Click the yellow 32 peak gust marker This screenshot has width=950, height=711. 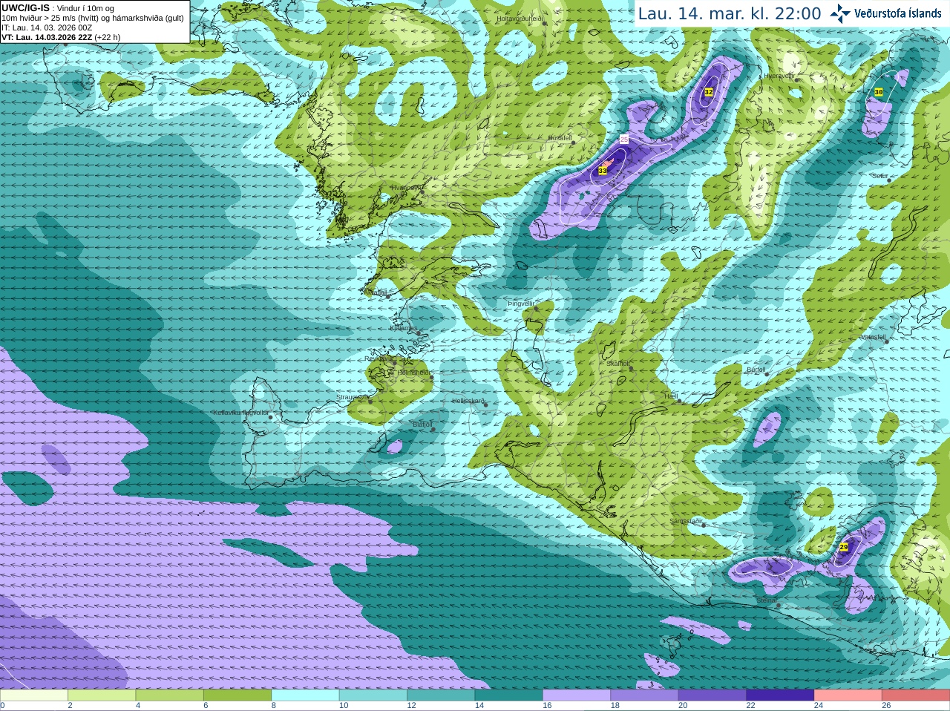(x=709, y=92)
